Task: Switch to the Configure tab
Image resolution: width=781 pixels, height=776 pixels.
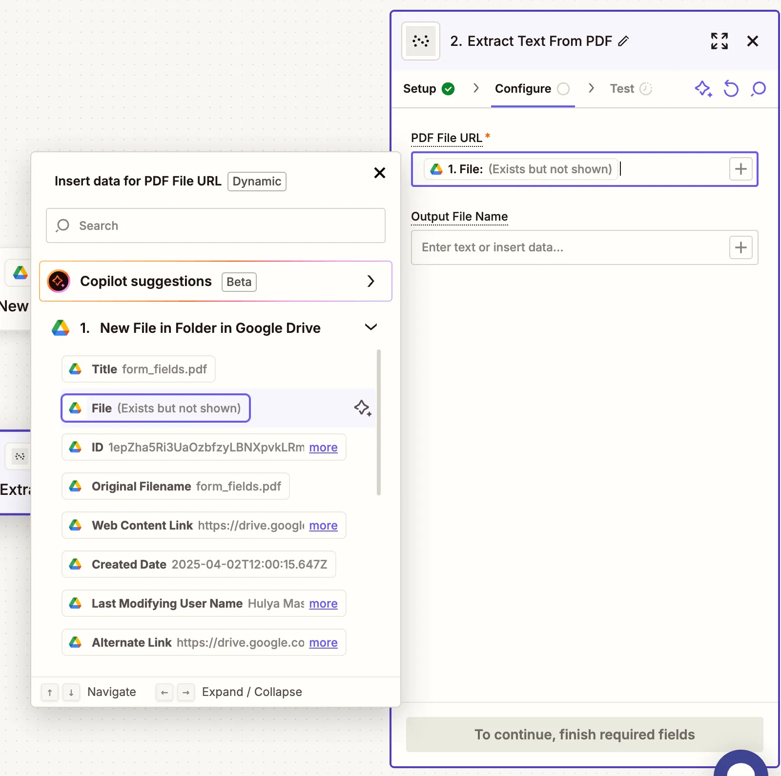Action: 532,89
